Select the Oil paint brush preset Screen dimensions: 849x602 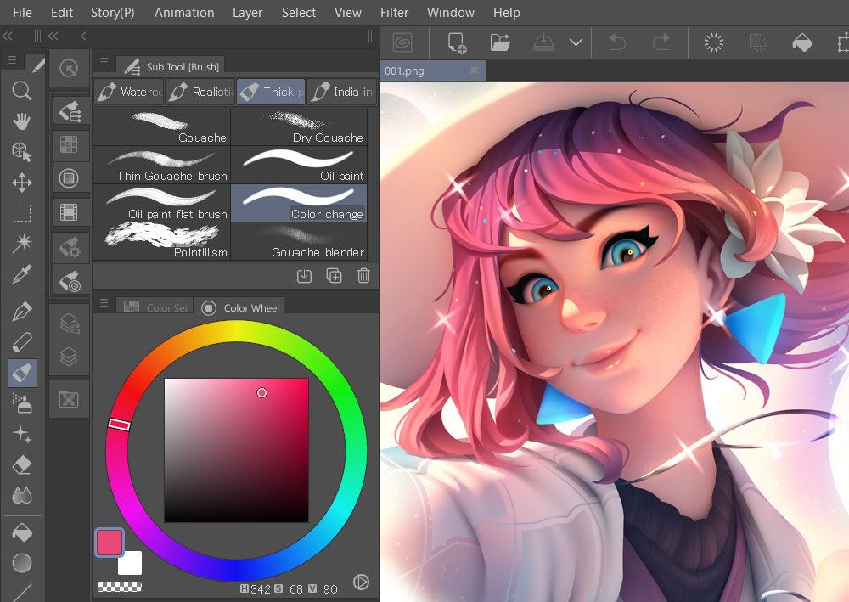[299, 161]
